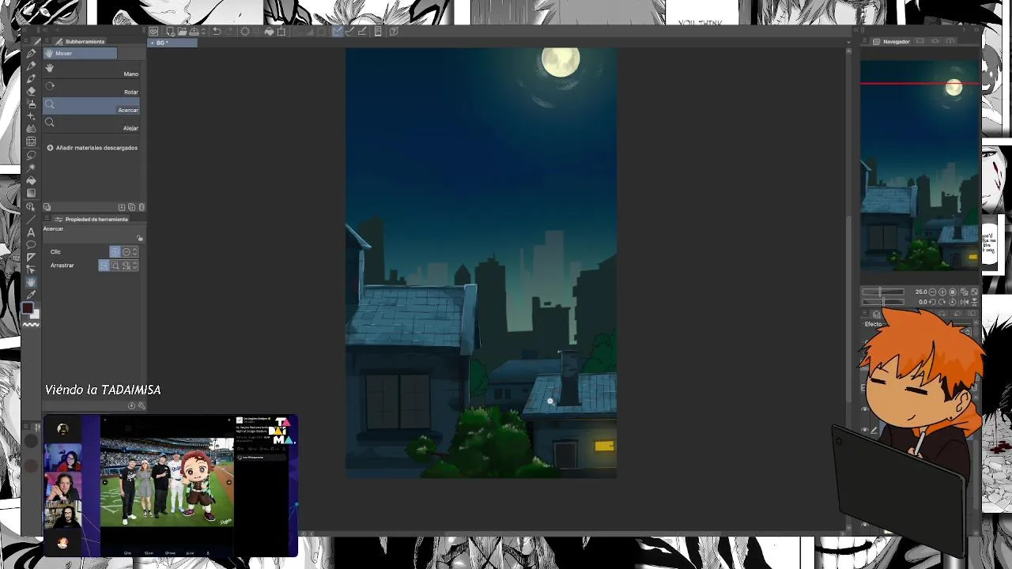Adjust the Navigator zoom slider
The image size is (1012, 569).
[x=883, y=292]
